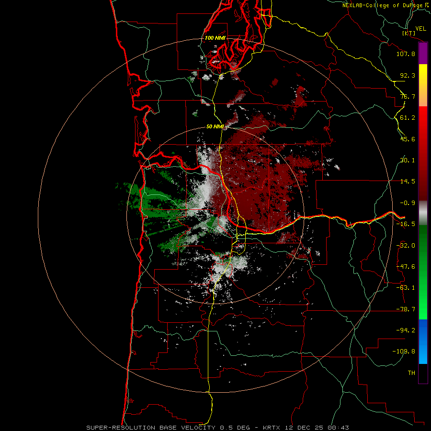Click the 107.8 scale value
Image resolution: width=431 pixels, height=431 pixels.
pyautogui.click(x=406, y=54)
